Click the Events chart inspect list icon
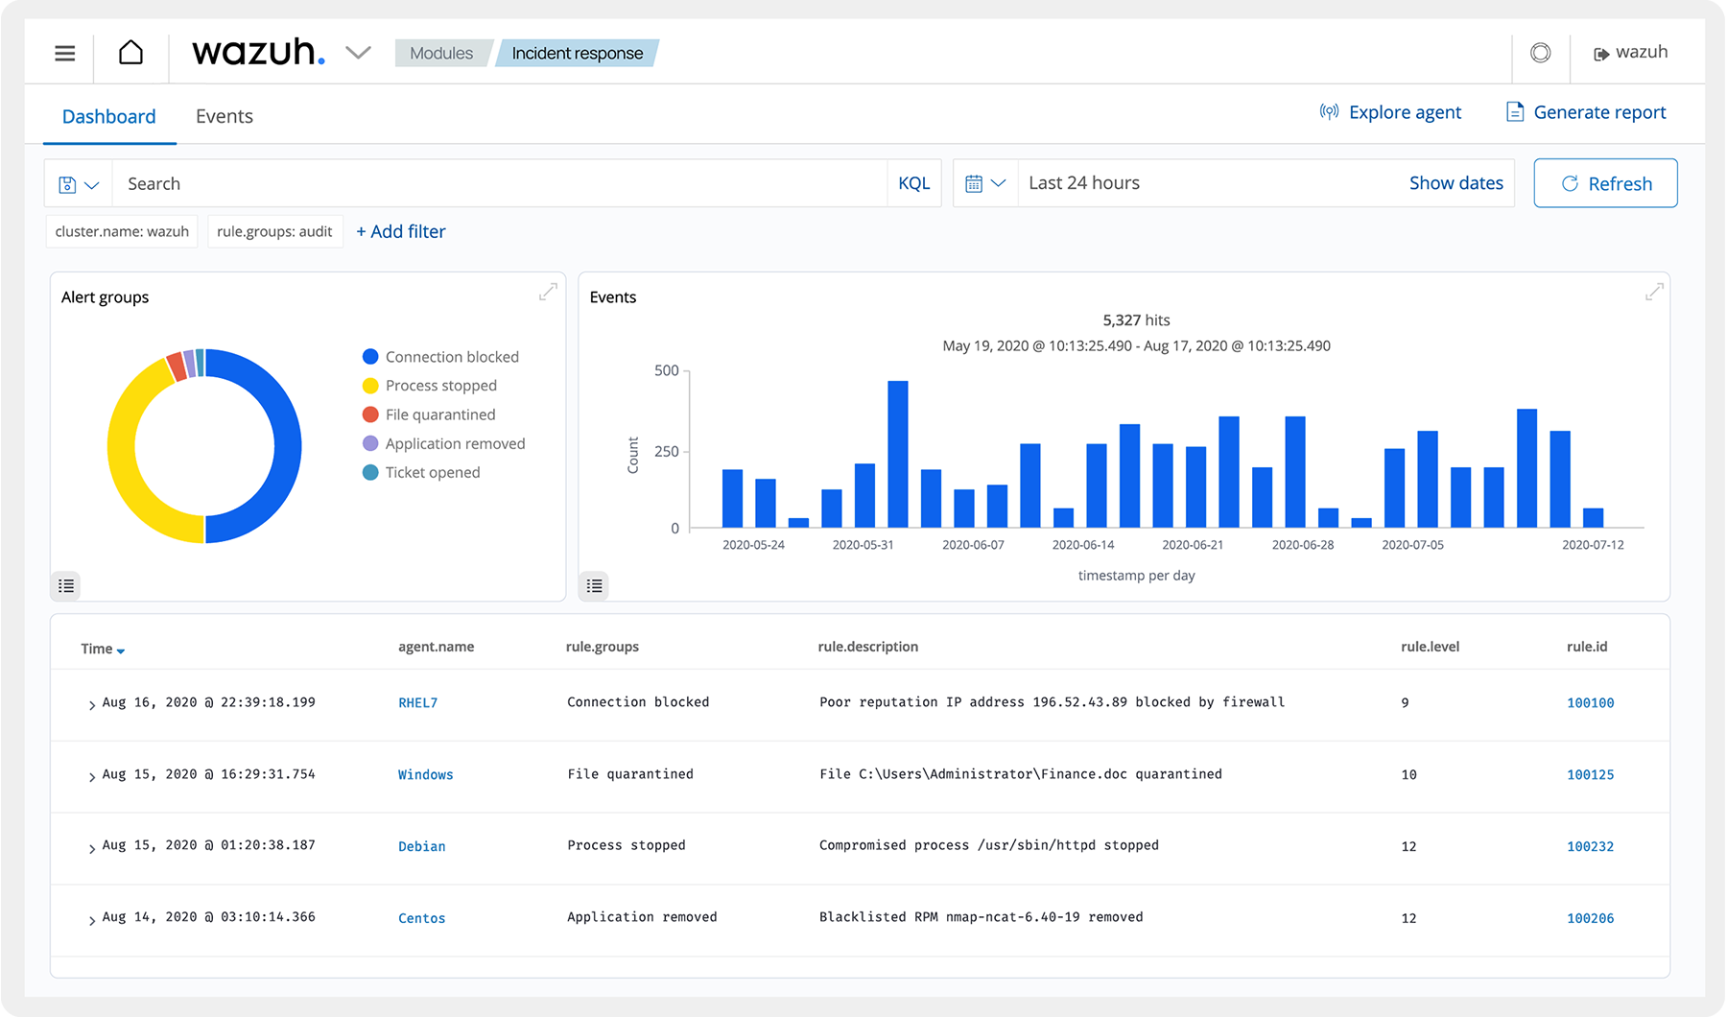 pos(594,585)
